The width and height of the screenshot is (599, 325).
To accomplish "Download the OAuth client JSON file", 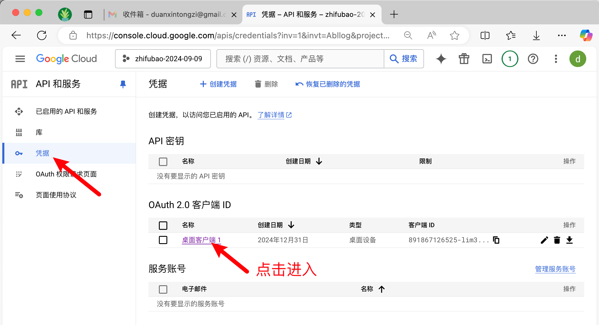I will [569, 240].
